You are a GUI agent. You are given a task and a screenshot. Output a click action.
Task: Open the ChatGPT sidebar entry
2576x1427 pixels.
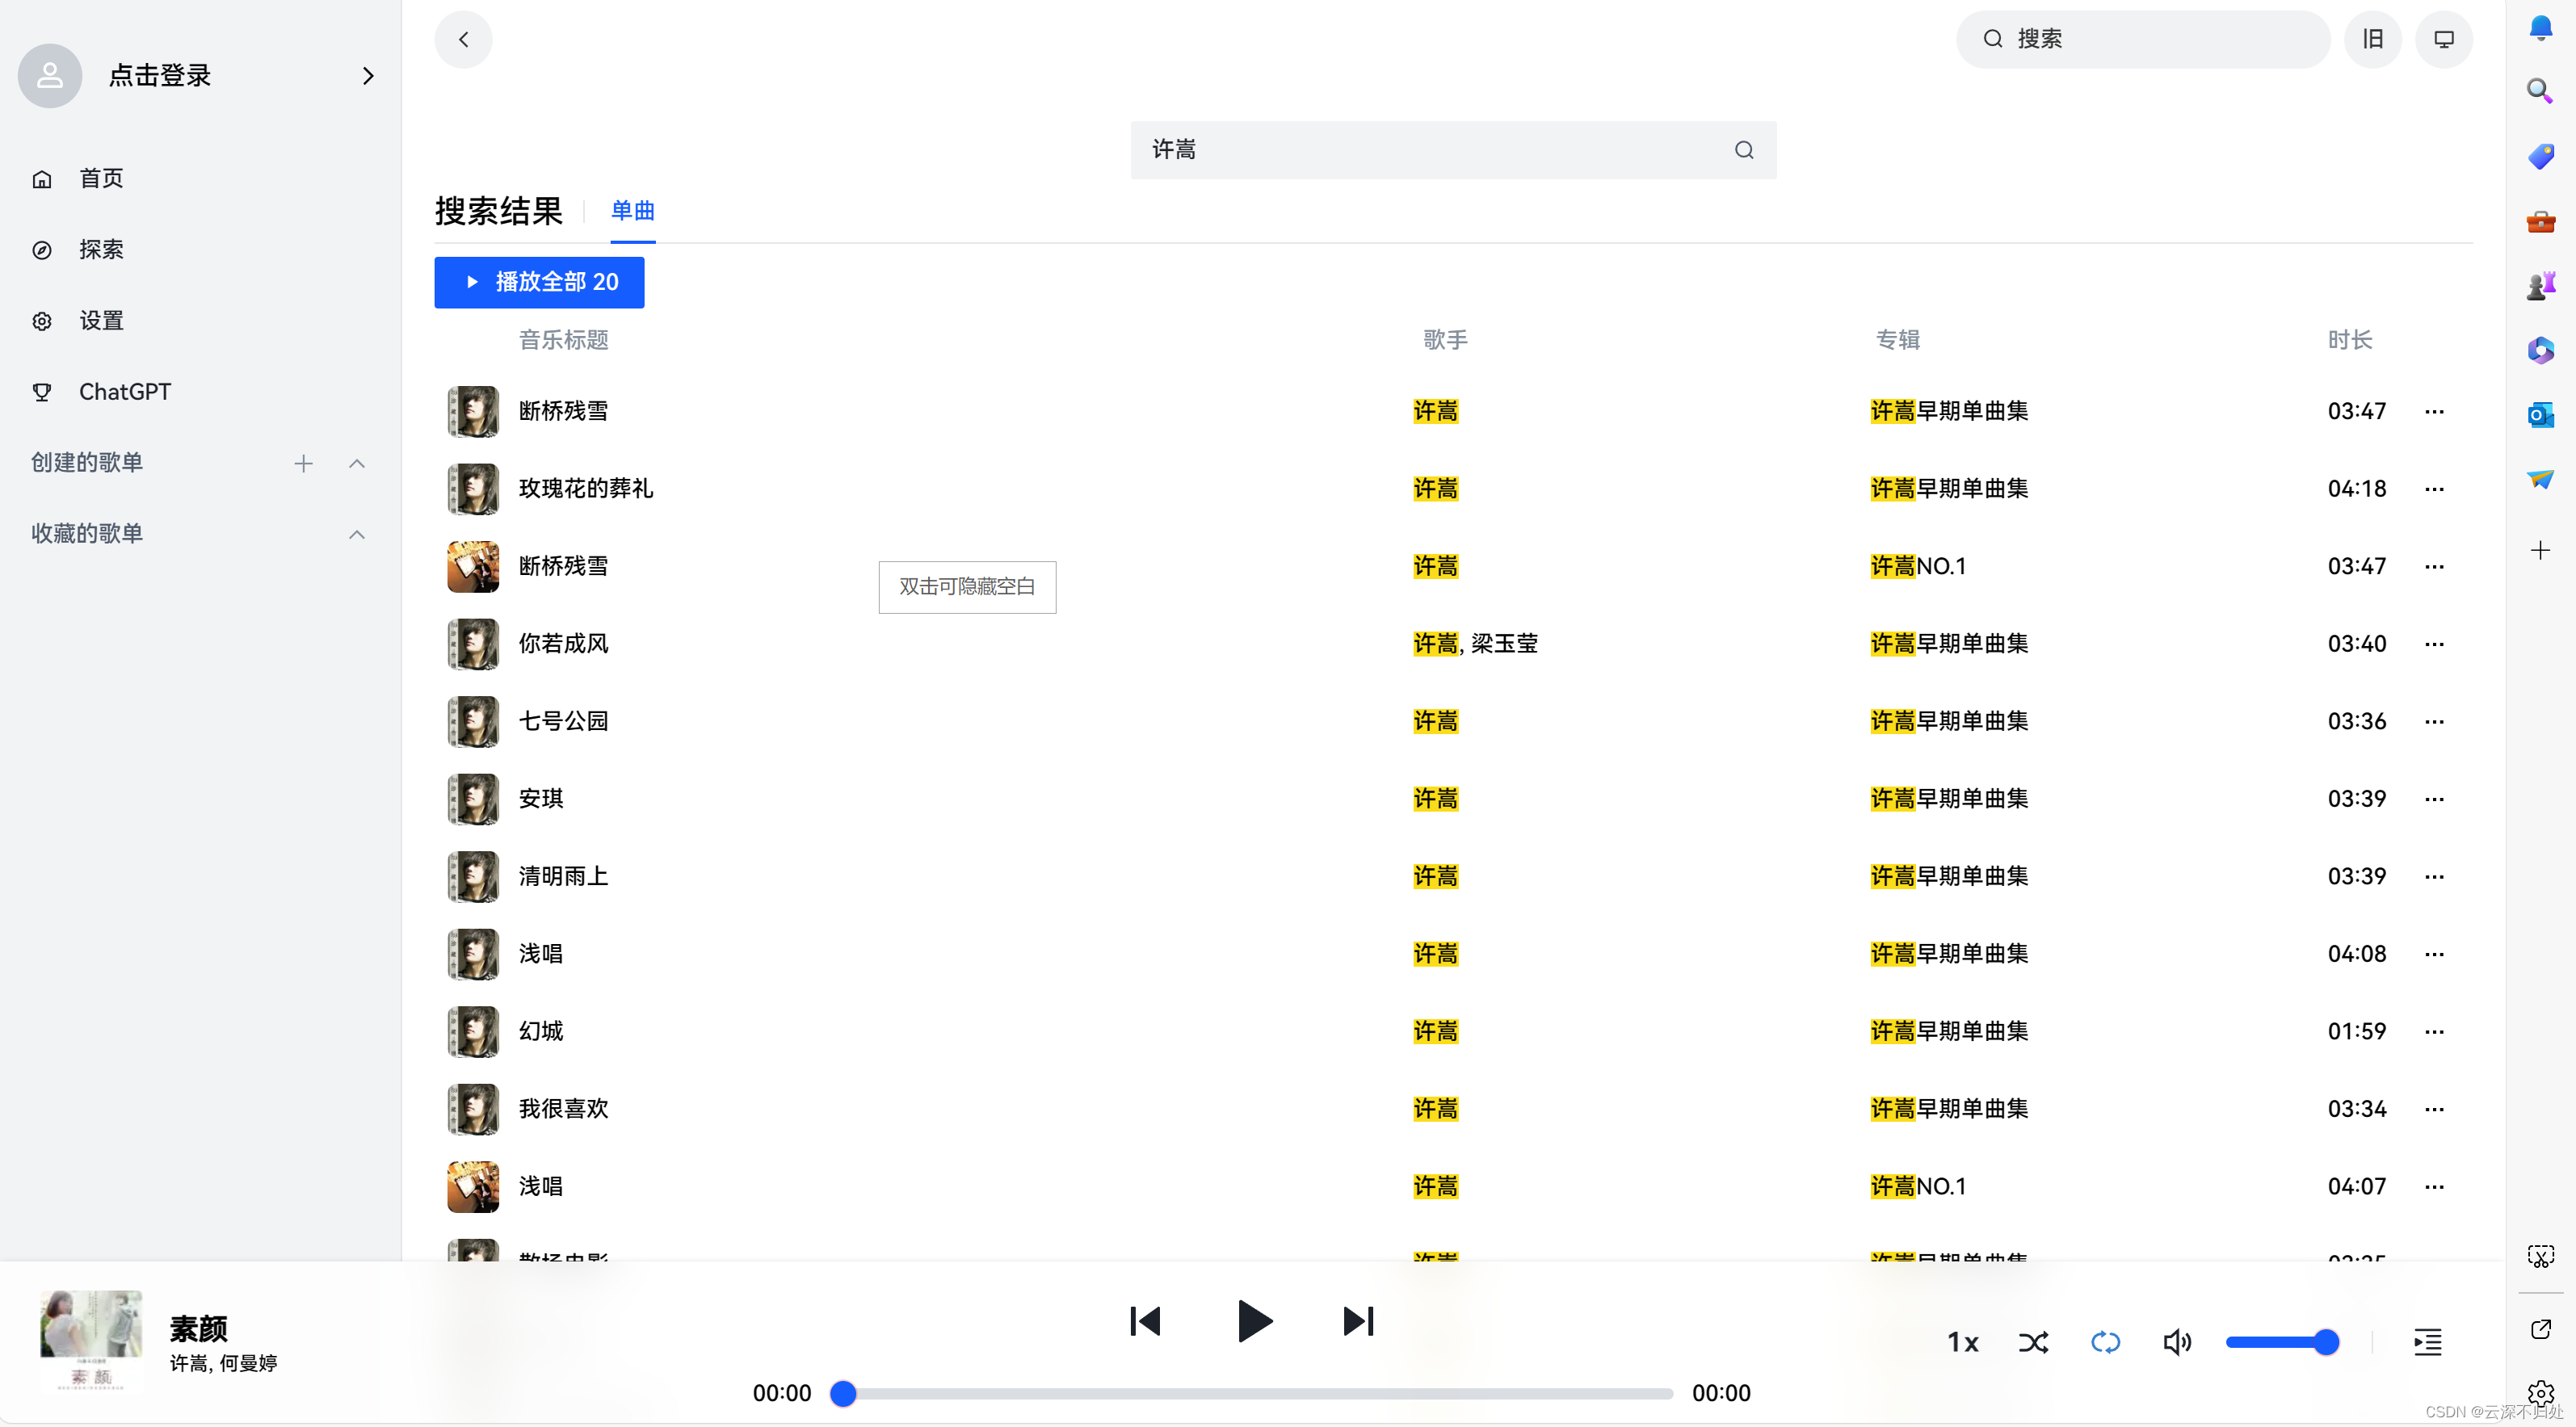pos(125,391)
